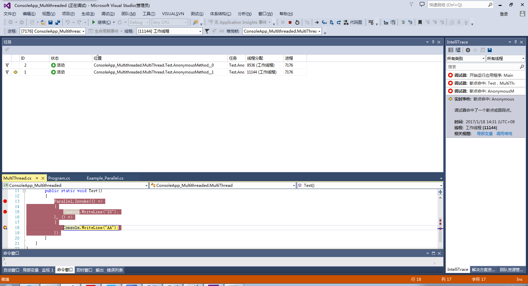Click the 局部变量 link in IntelliTrace
This screenshot has width=528, height=286.
(x=484, y=134)
